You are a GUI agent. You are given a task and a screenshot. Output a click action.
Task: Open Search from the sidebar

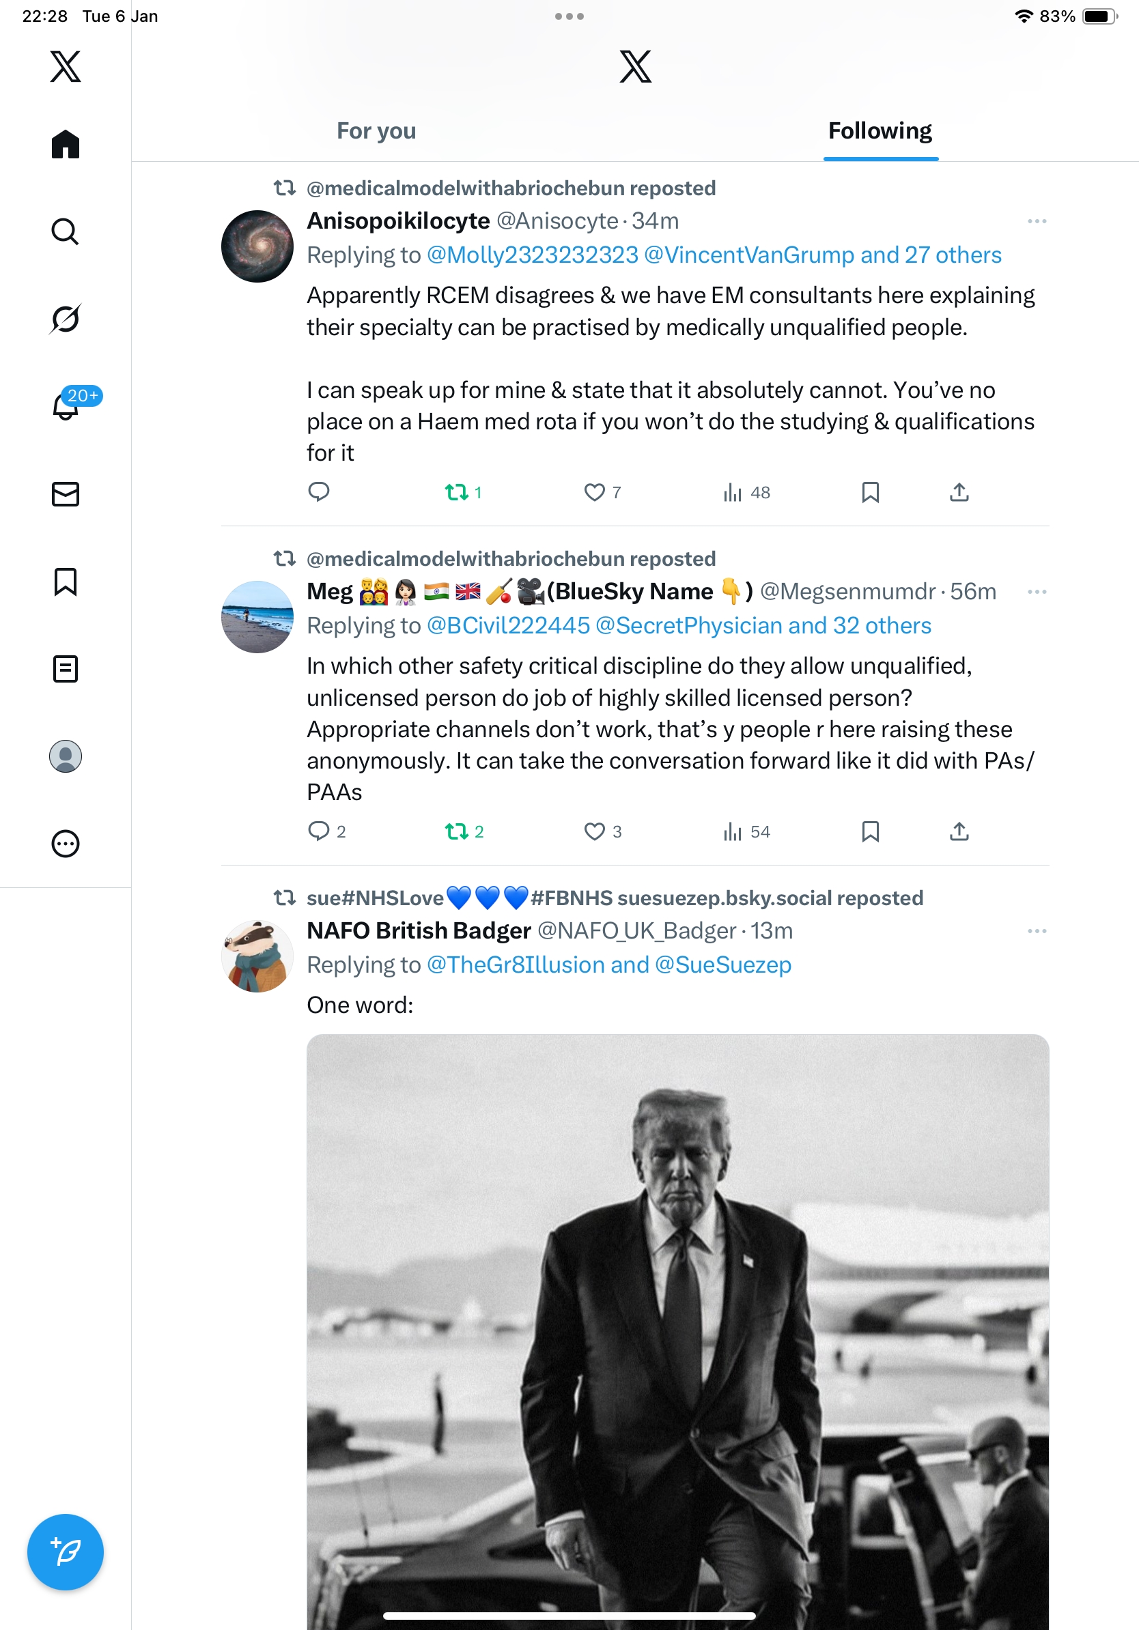click(66, 232)
